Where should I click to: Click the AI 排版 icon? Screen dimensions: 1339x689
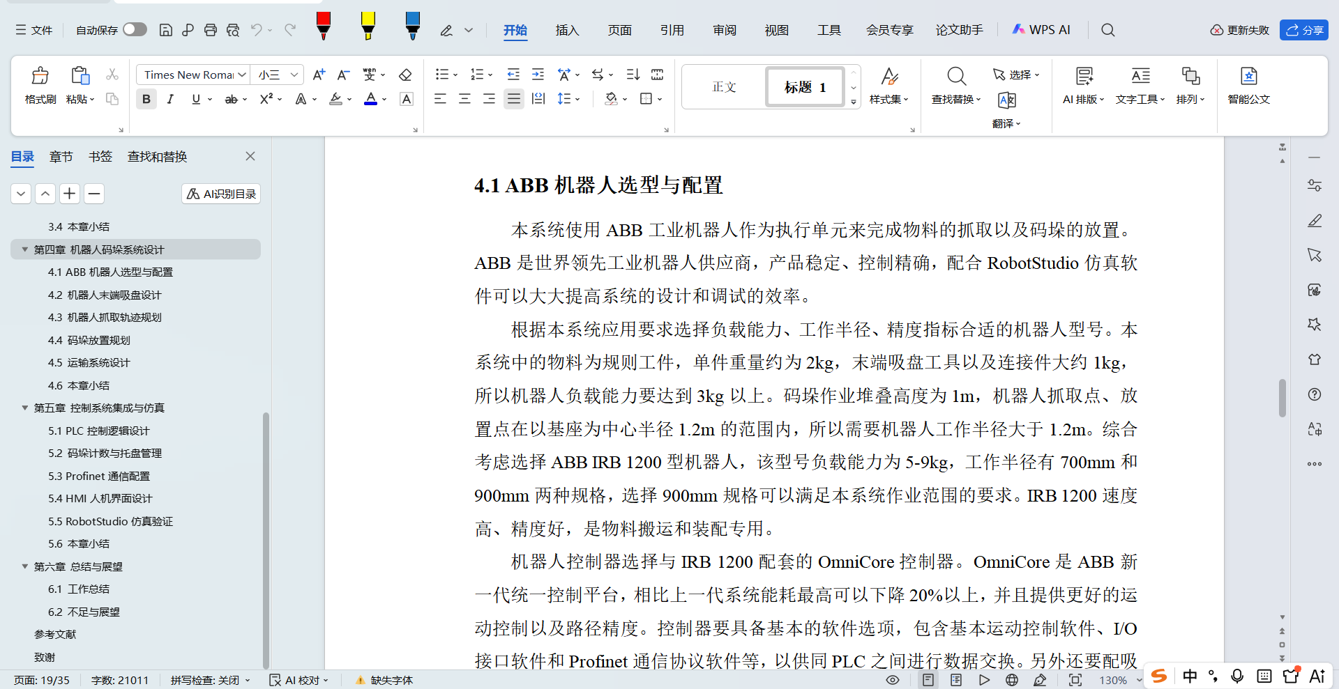point(1084,75)
